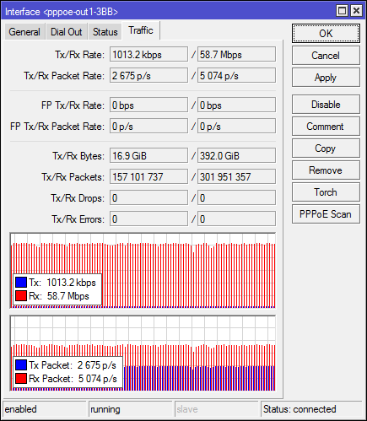Copy this interface configuration
The height and width of the screenshot is (421, 367).
click(x=326, y=148)
